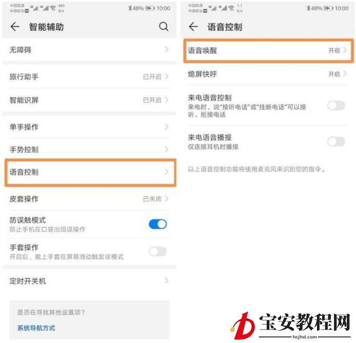Viewport: 356px width, 343px height.
Task: Tap Wi-Fi icon in left status bar
Action: 53,8
